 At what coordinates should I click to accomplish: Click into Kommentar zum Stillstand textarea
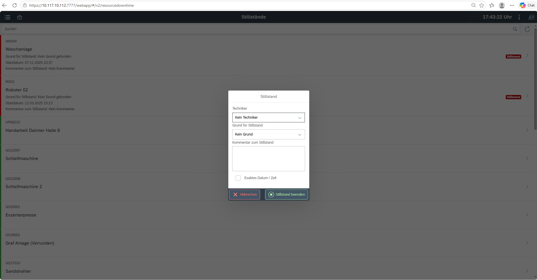[268, 159]
